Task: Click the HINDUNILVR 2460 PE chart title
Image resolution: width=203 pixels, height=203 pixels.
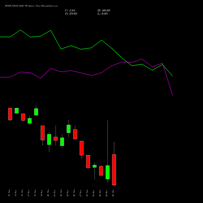Action: click(31, 6)
